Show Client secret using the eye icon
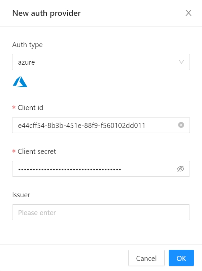 click(181, 169)
